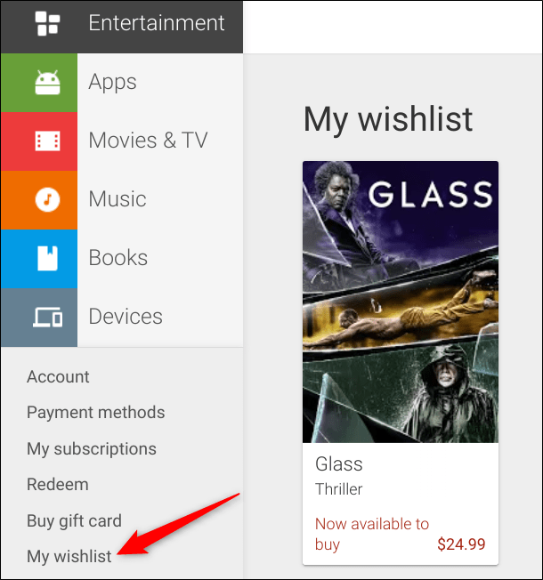
Task: Click the blue Books bookmark icon
Action: (47, 258)
